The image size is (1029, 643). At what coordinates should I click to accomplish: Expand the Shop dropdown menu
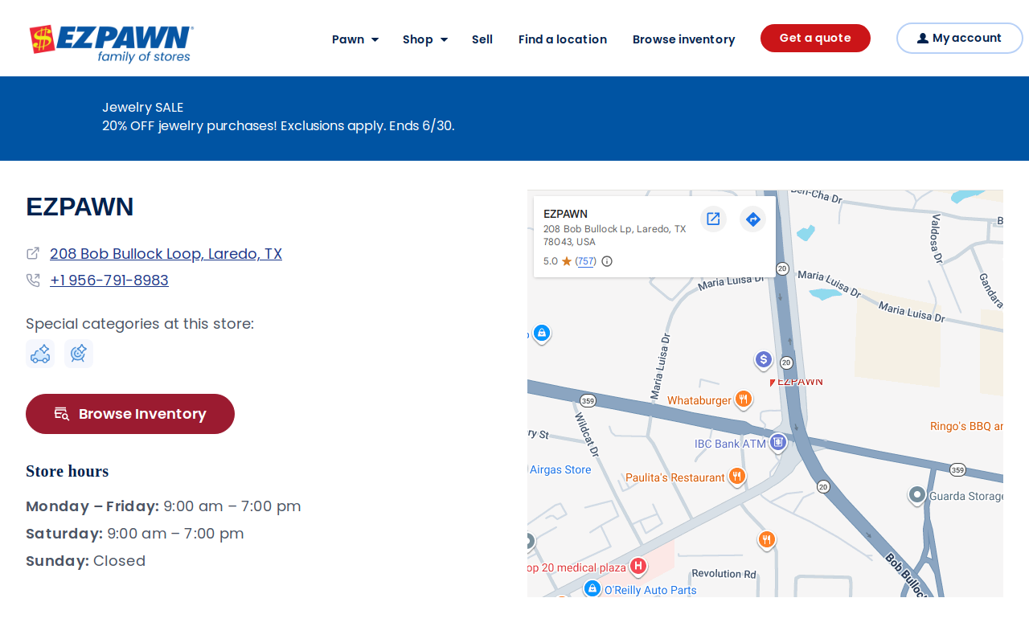[x=425, y=39]
